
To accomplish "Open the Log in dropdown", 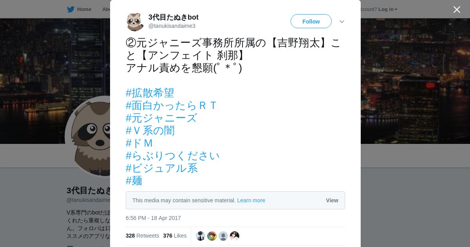I will (388, 9).
